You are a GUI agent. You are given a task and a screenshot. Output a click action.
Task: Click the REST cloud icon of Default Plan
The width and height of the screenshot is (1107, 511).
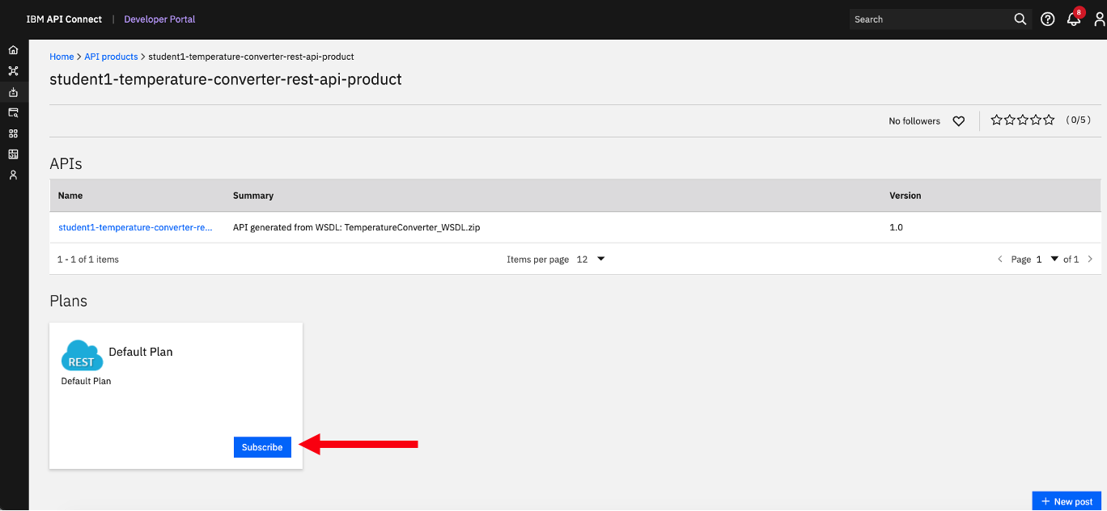pyautogui.click(x=82, y=356)
